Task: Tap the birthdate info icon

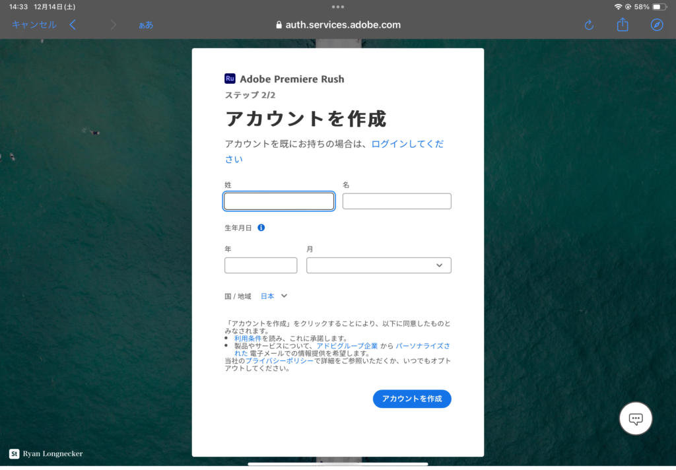Action: click(x=261, y=228)
